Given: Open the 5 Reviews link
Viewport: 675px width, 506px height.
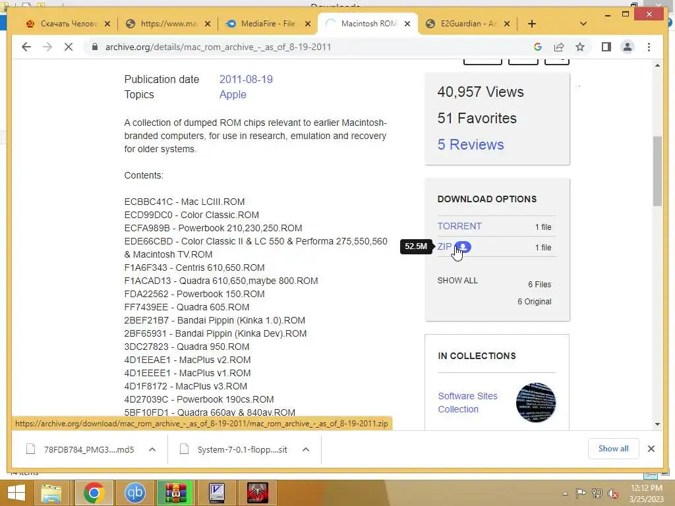Looking at the screenshot, I should pos(471,144).
